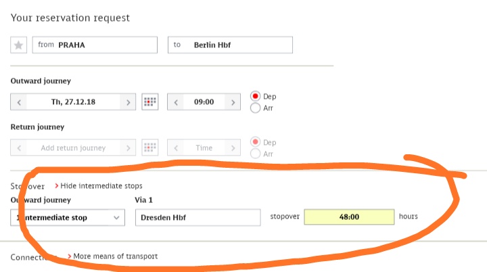
Task: Increase outward time with right arrow
Action: click(233, 102)
